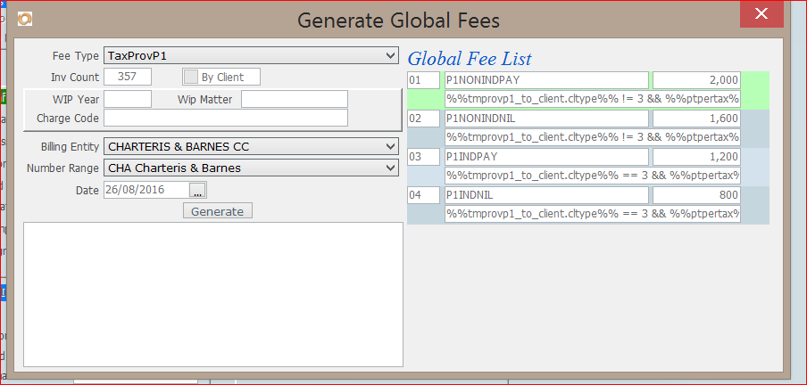
Task: Close the Generate Global Fees window
Action: [x=761, y=13]
